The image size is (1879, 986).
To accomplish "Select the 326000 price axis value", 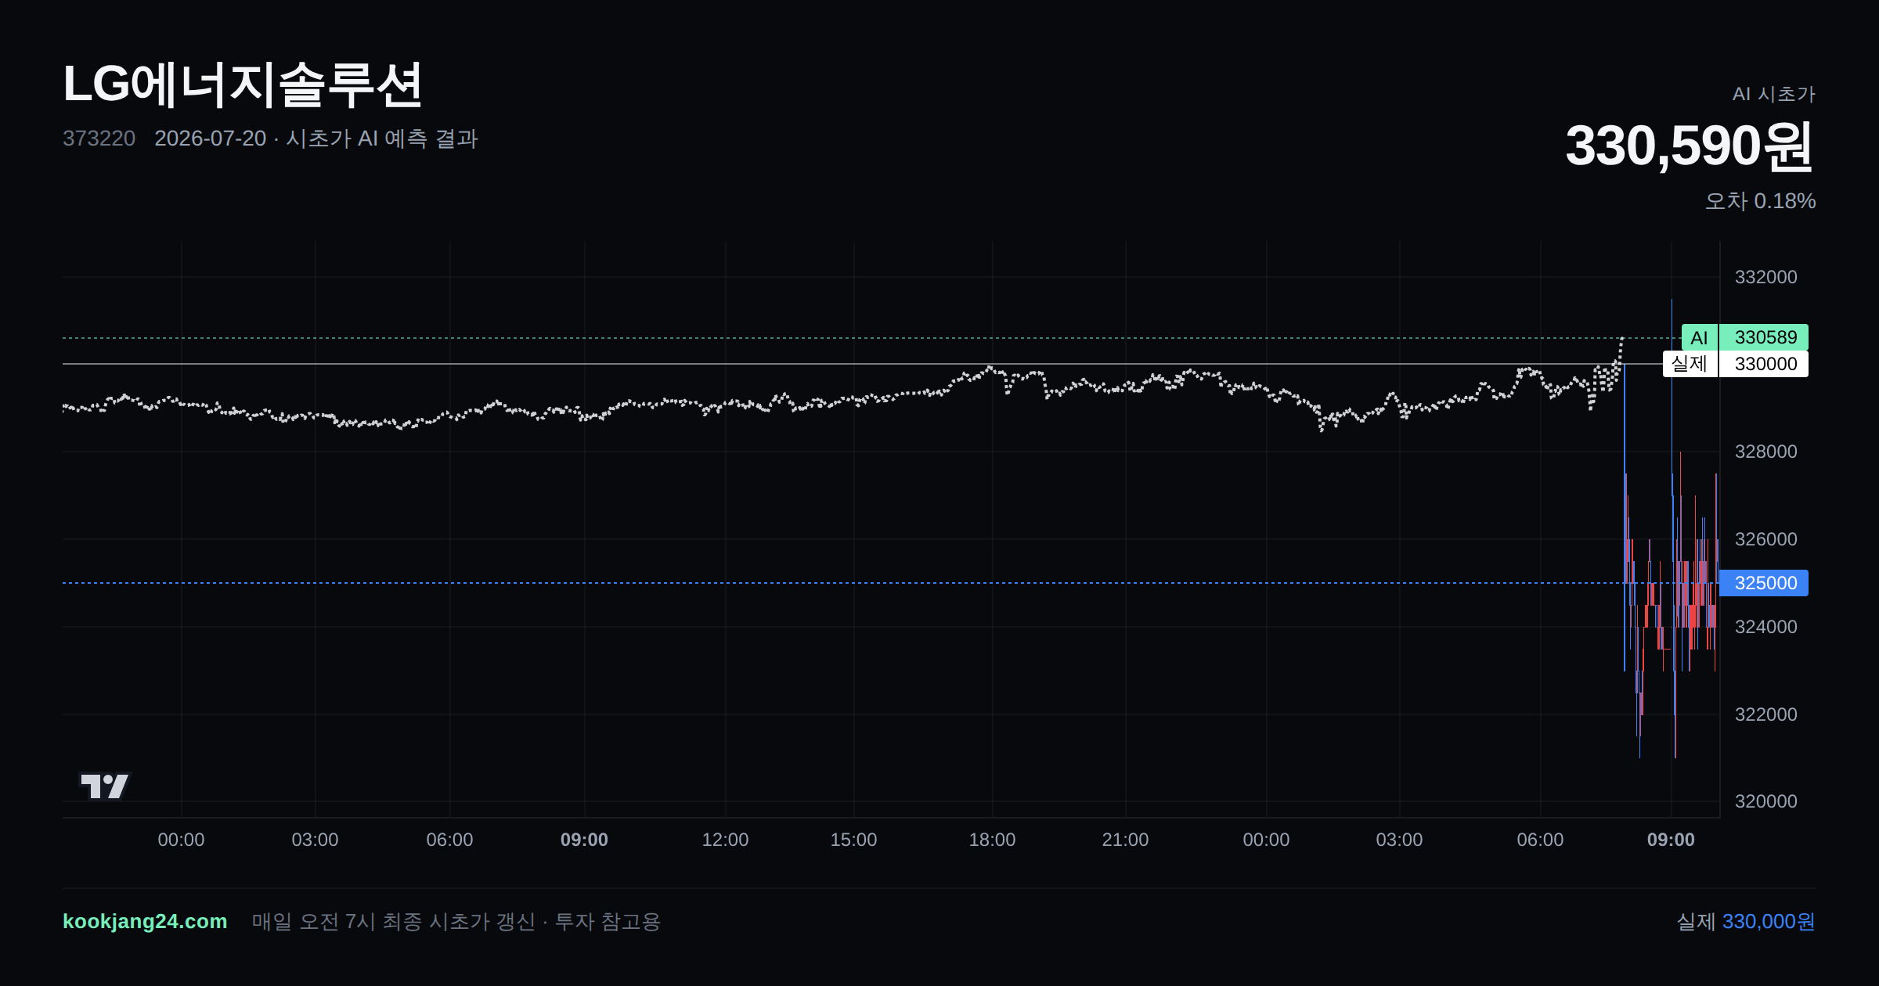I will 1766,539.
